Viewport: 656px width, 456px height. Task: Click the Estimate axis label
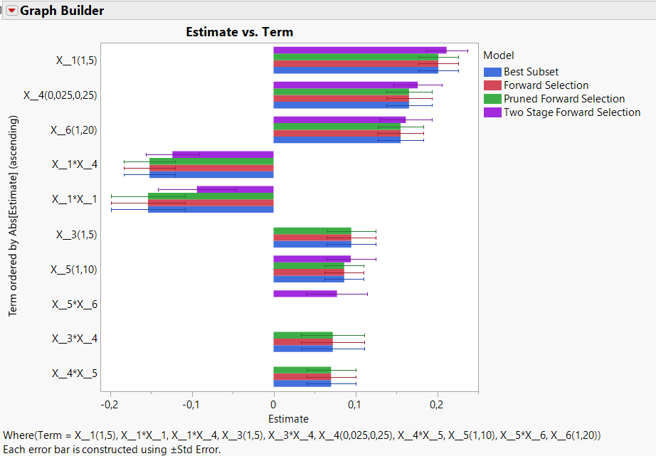coord(290,419)
